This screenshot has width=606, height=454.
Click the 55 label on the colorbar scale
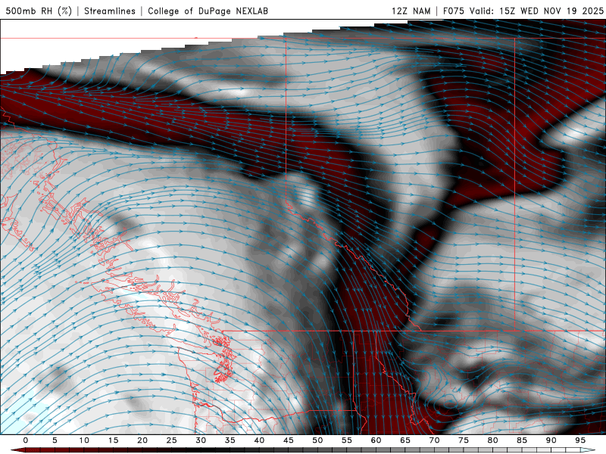347,440
